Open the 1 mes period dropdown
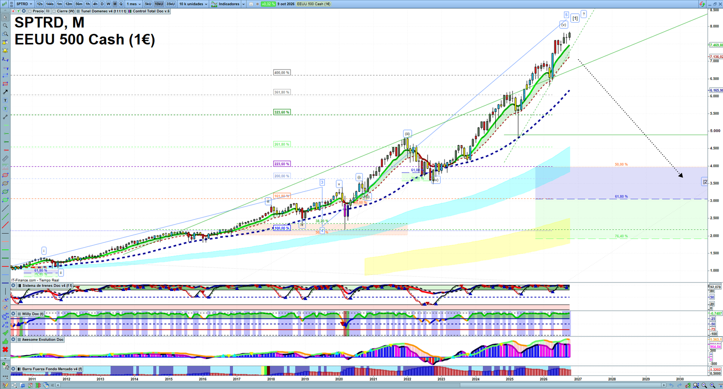The width and height of the screenshot is (723, 389). 133,4
